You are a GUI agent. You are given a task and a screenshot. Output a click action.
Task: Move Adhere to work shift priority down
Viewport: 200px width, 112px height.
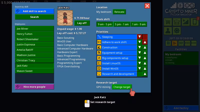(x=139, y=42)
